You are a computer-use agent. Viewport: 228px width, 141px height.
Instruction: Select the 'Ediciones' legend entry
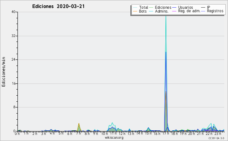[160, 7]
